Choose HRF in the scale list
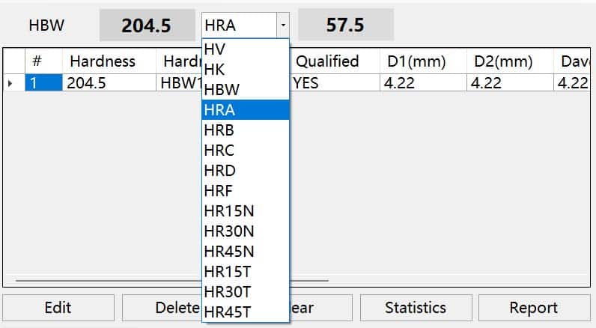The image size is (596, 328). (245, 191)
